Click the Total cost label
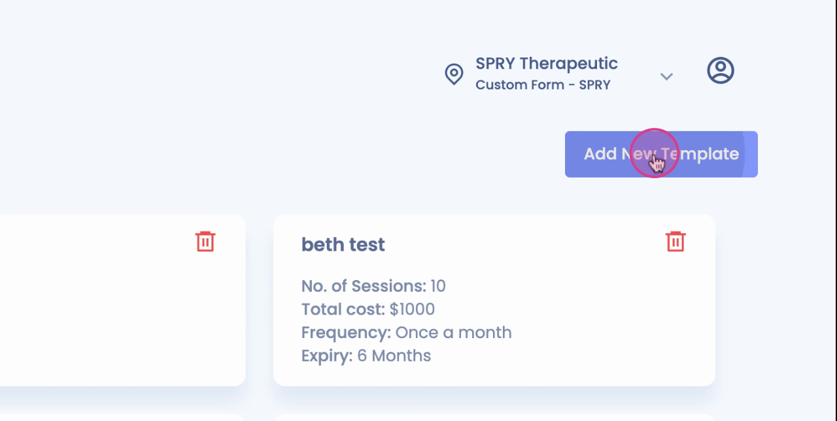This screenshot has height=421, width=837. [343, 309]
